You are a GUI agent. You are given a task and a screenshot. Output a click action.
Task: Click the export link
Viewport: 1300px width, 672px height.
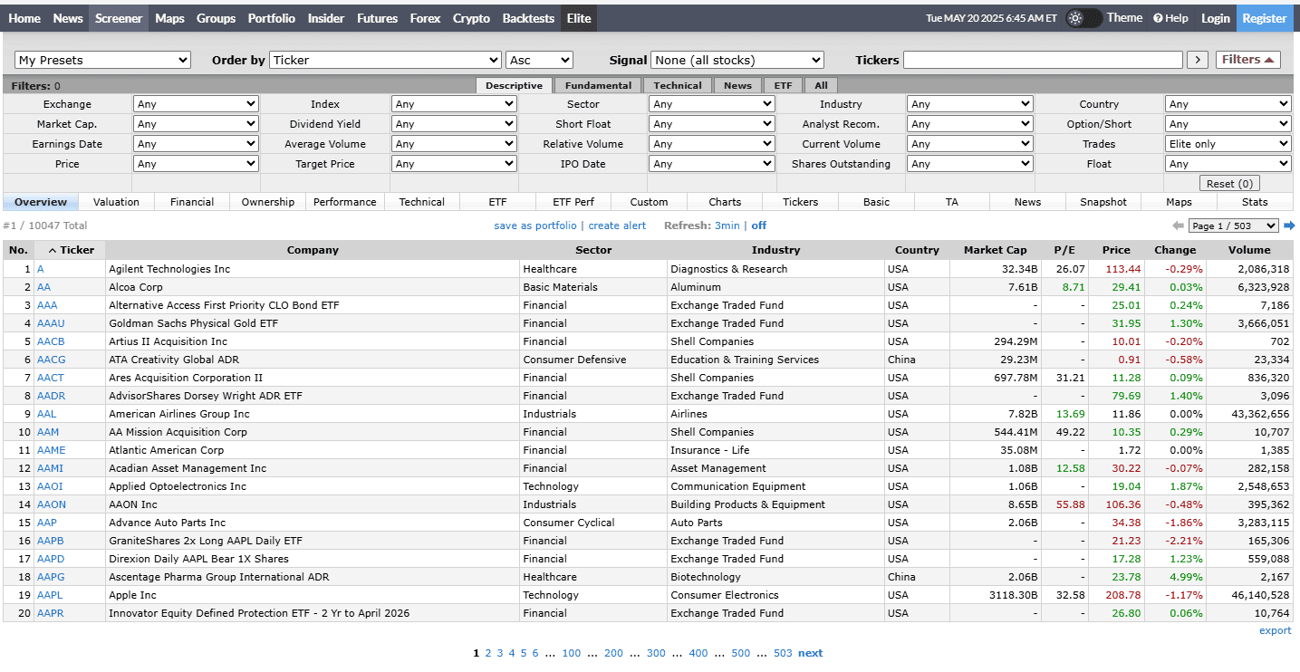click(1275, 631)
